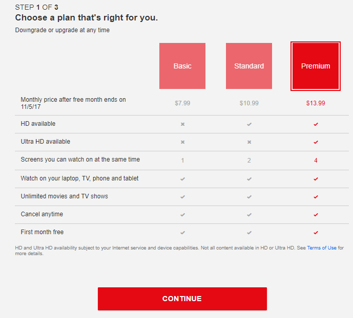The height and width of the screenshot is (318, 353).
Task: Click Basic plan Watch on laptop checkmark
Action: click(182, 179)
